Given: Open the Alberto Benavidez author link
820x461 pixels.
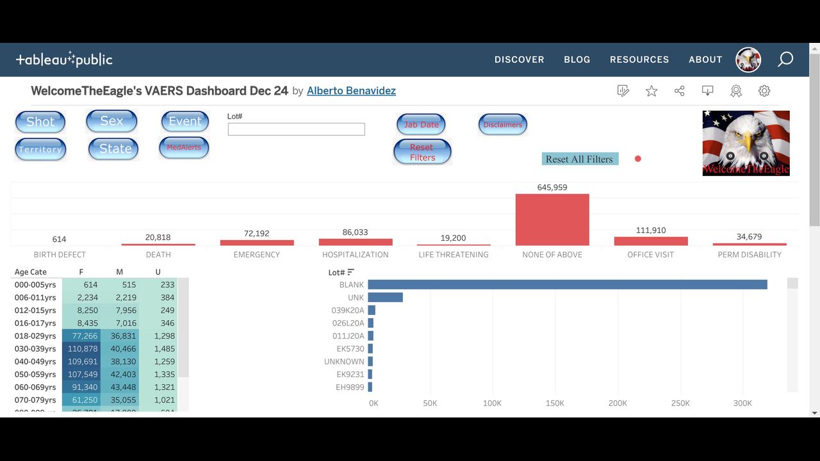Looking at the screenshot, I should (351, 91).
